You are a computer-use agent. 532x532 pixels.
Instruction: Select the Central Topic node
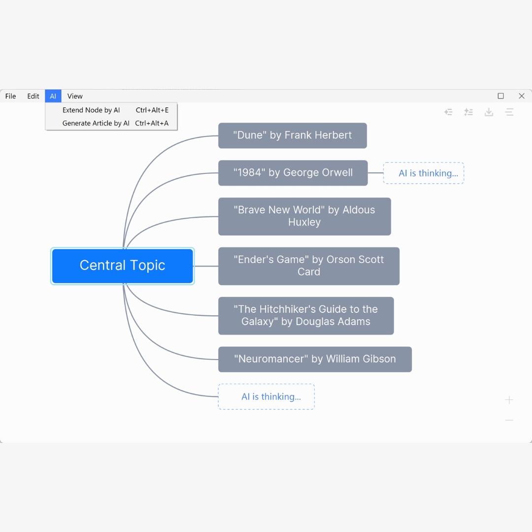122,266
